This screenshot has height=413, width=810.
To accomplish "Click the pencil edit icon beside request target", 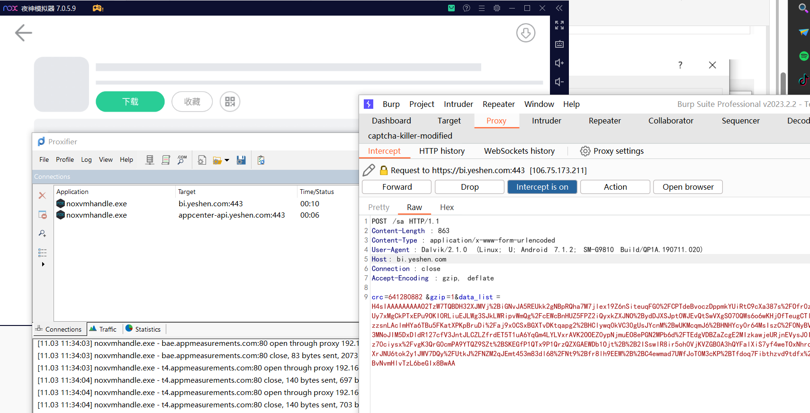I will [369, 170].
